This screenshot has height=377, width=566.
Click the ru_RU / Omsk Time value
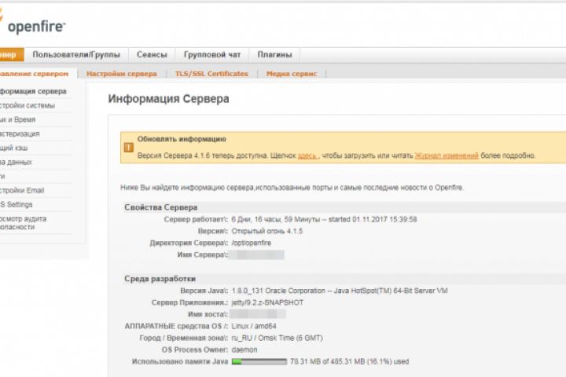[277, 338]
